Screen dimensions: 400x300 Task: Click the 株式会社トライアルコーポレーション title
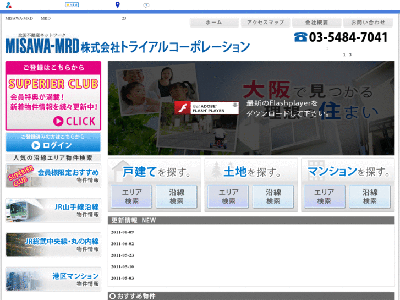[x=165, y=47]
